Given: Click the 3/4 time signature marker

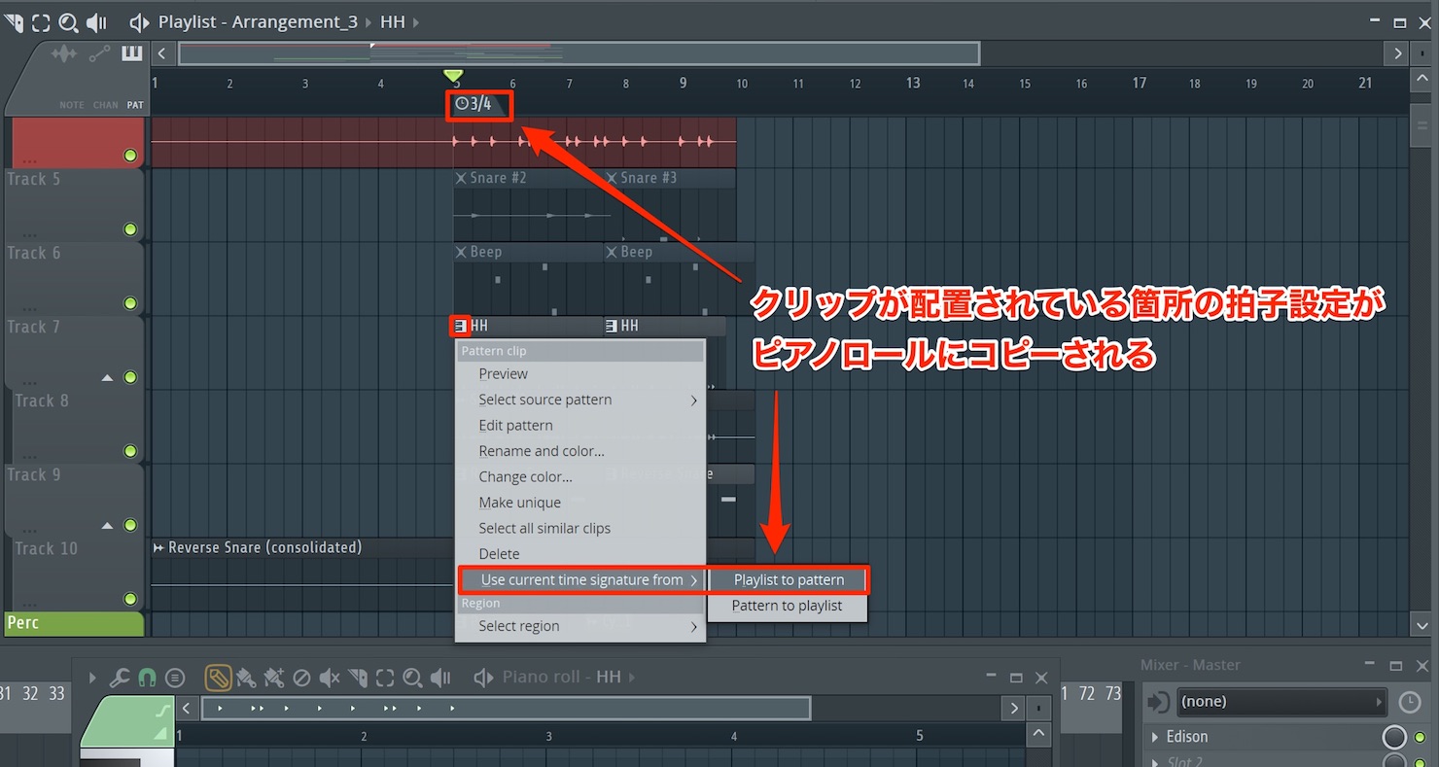Looking at the screenshot, I should click(478, 104).
